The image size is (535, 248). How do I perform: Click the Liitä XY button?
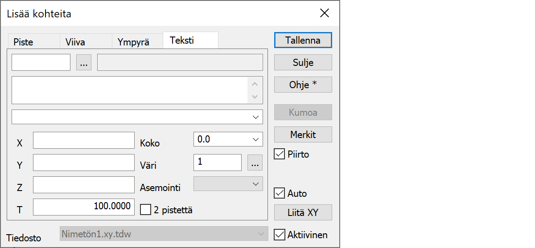(x=303, y=212)
